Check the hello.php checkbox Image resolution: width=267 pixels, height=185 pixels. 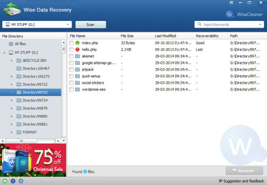(x=71, y=50)
